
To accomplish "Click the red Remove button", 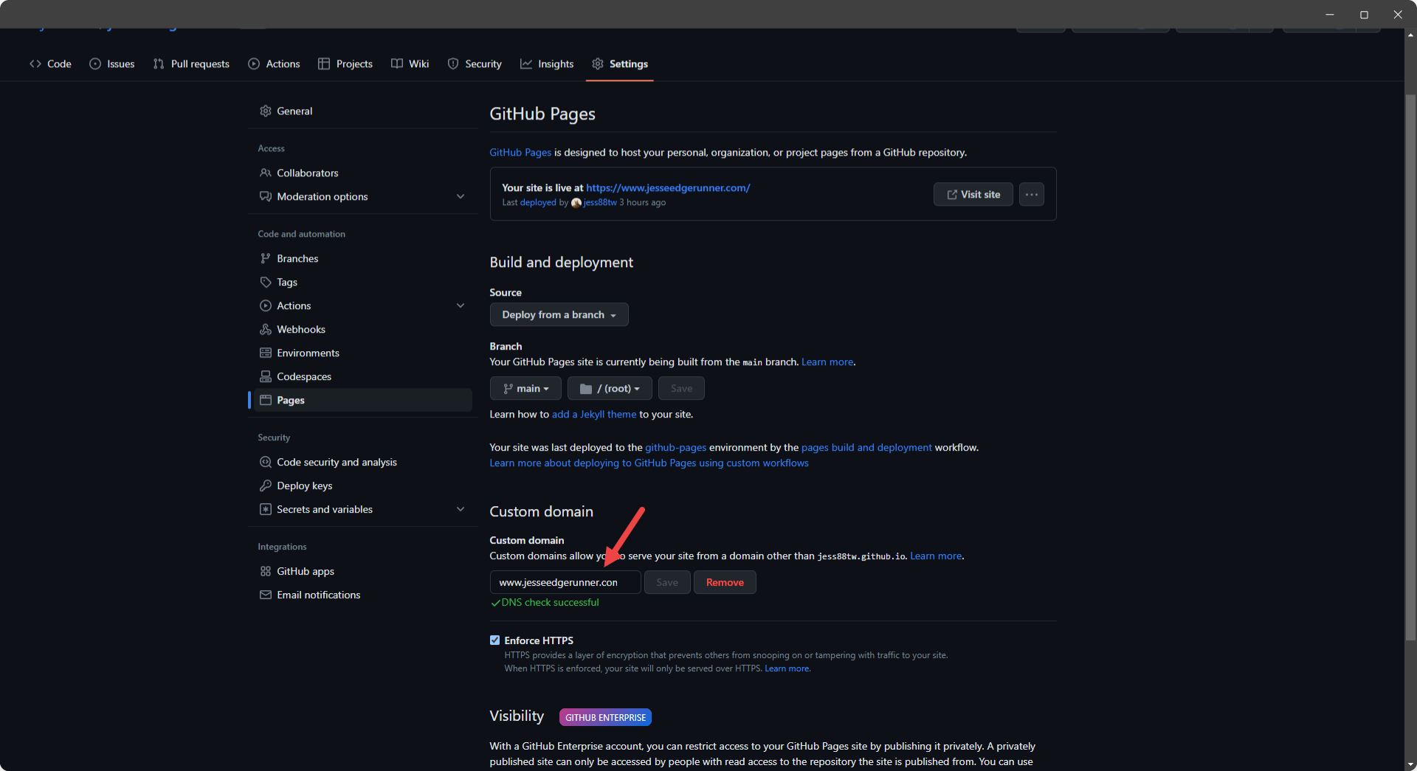I will (725, 582).
